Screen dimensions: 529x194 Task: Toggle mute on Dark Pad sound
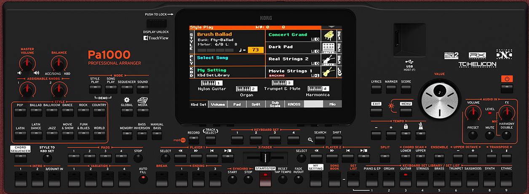(329, 47)
